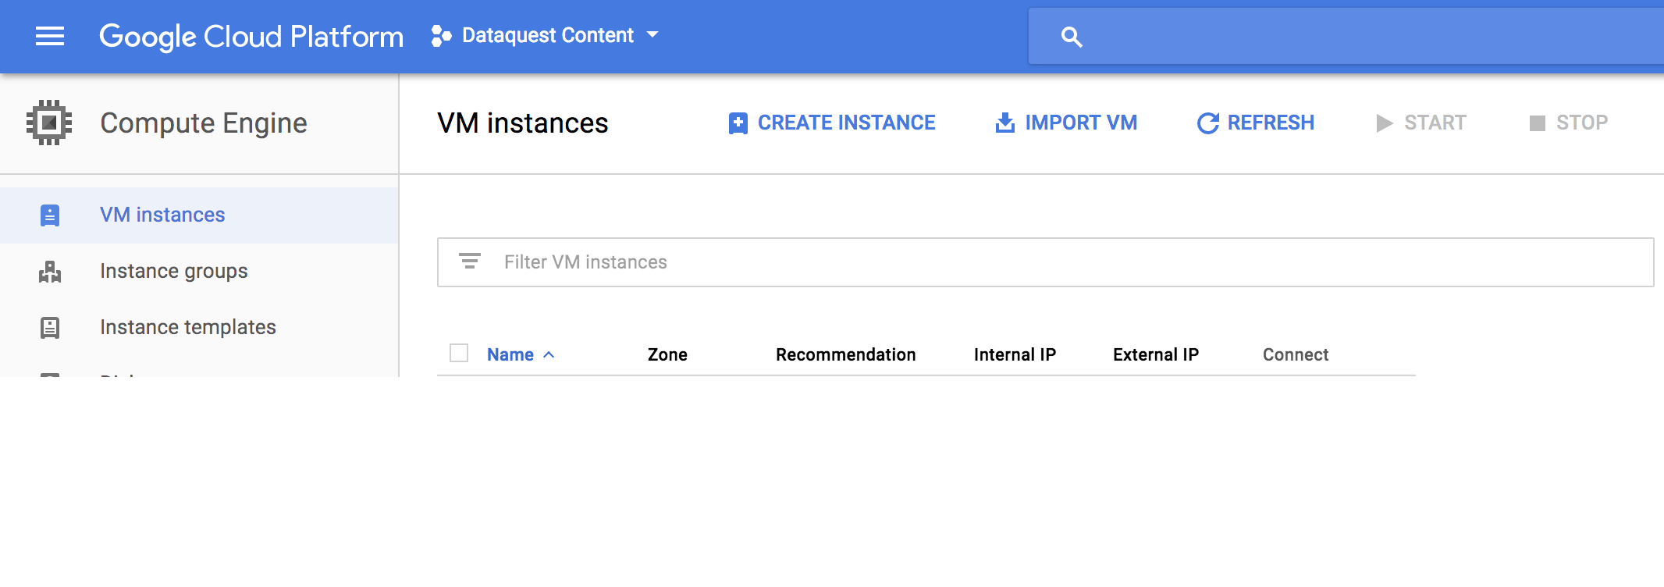The image size is (1664, 587).
Task: Click the CREATE INSTANCE button
Action: point(831,123)
